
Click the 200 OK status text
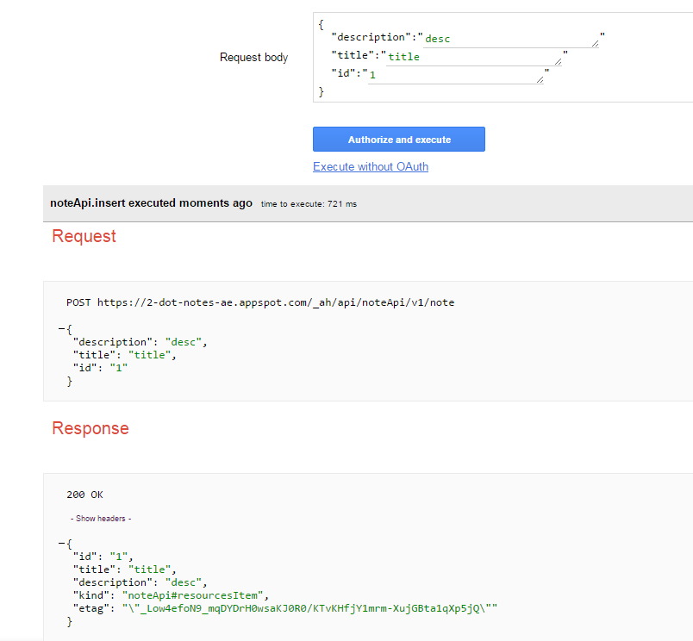[84, 495]
